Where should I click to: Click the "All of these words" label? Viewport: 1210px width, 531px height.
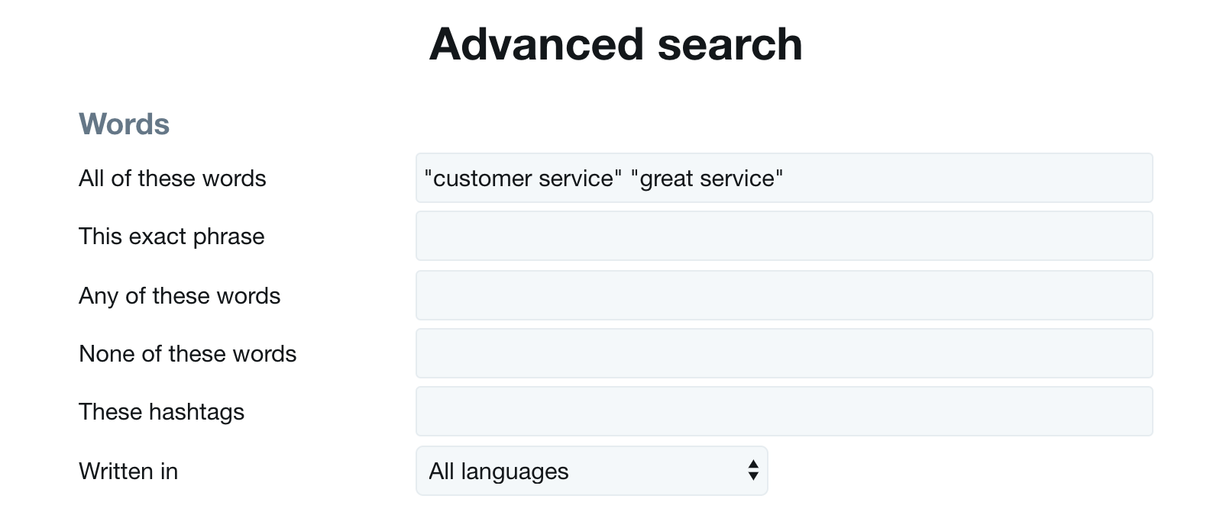pos(173,179)
